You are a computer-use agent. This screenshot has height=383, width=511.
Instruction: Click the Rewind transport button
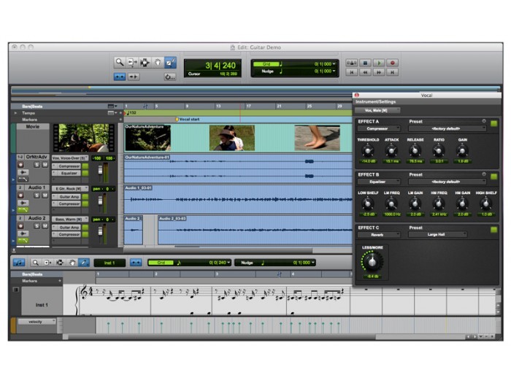[x=365, y=72]
